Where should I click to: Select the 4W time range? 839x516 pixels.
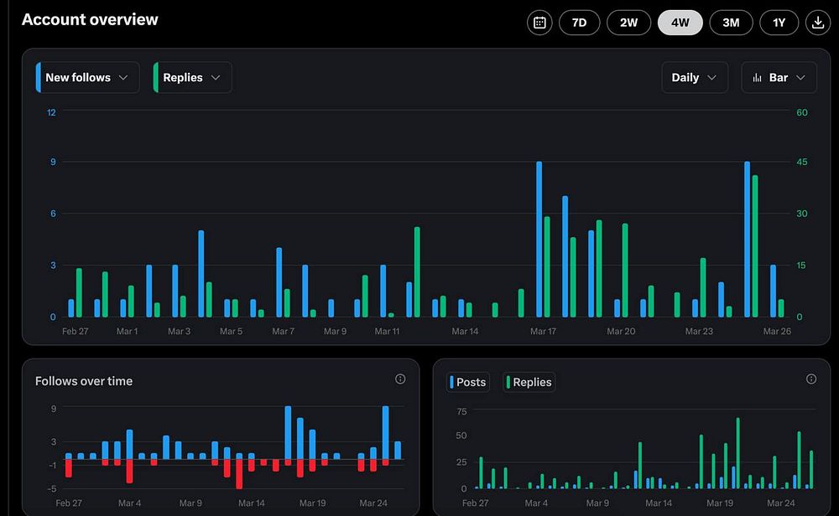click(x=680, y=23)
